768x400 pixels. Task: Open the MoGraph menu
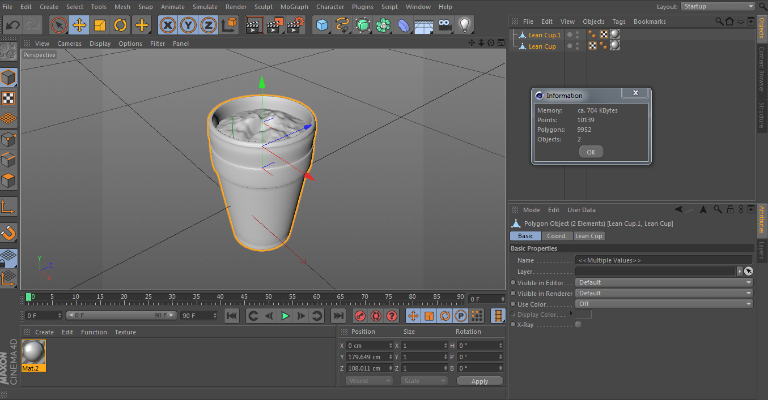(x=294, y=7)
